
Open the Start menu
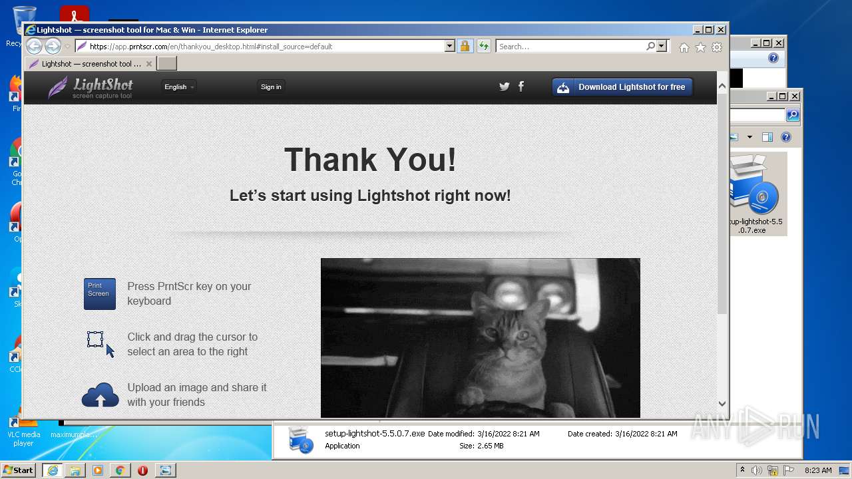coord(19,470)
